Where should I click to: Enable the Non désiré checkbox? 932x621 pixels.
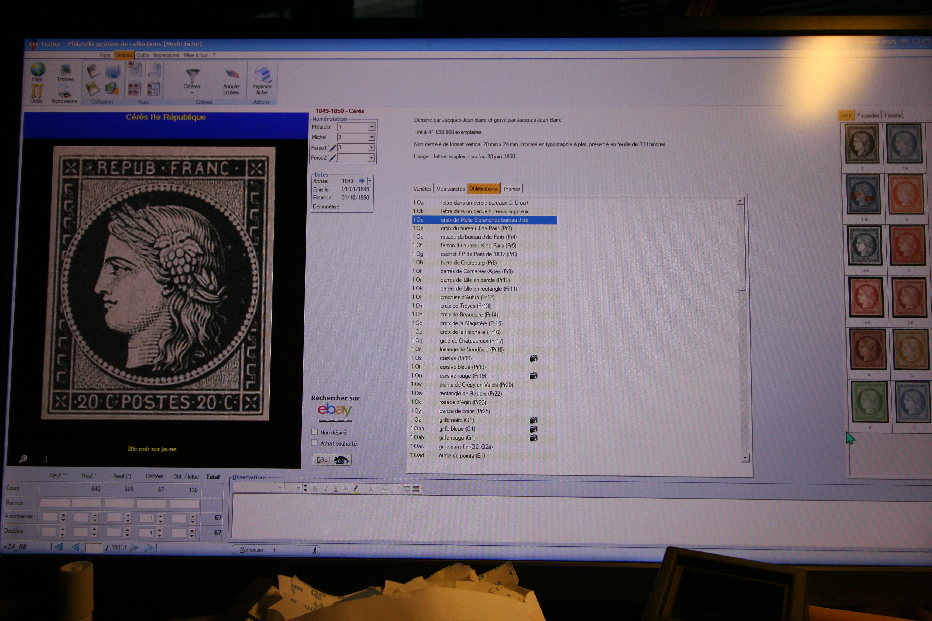click(x=315, y=432)
